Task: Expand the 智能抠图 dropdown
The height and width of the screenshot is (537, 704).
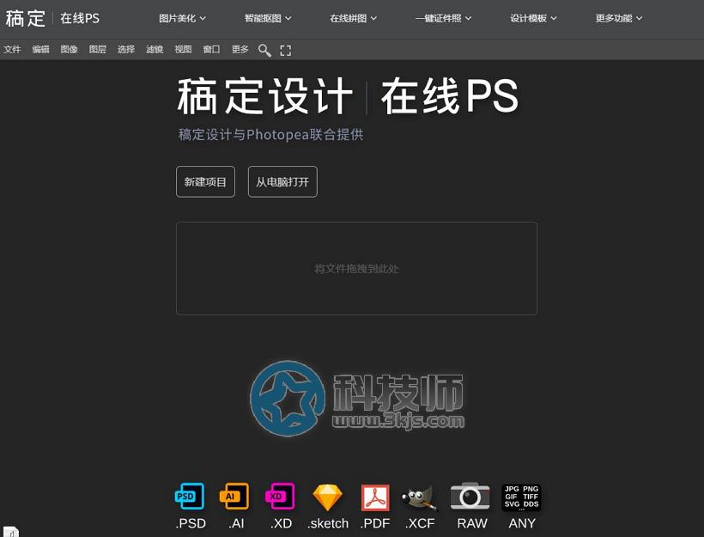Action: pos(268,18)
